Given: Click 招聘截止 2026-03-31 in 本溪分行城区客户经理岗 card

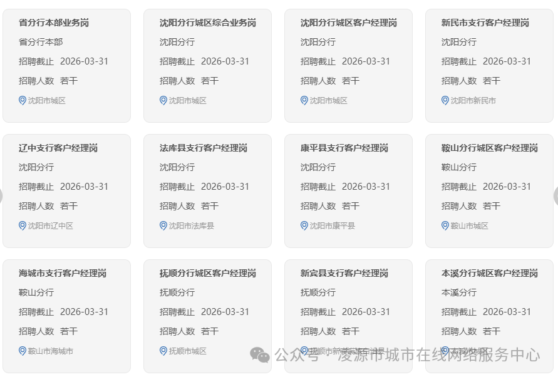Looking at the screenshot, I should 486,312.
